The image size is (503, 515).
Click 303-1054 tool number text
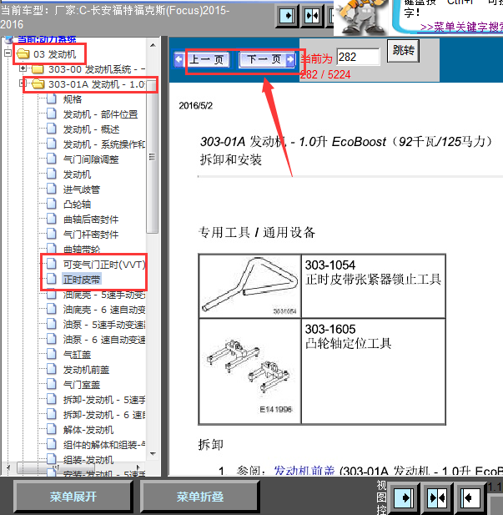(330, 265)
